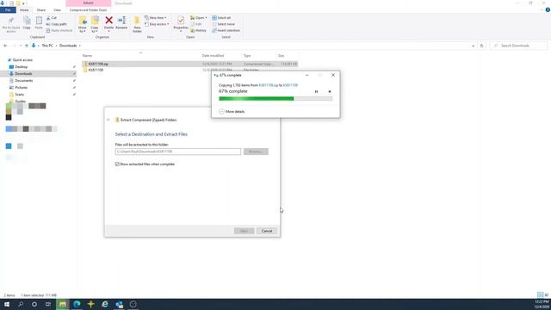Screen dimensions: 551x310
Task: Open the File menu tab
Action: [8, 10]
